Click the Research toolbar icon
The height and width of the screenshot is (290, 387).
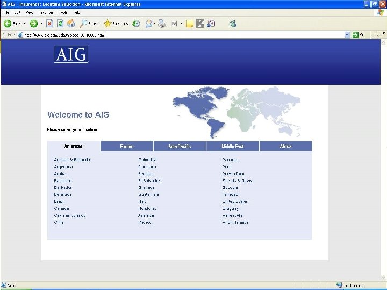[x=211, y=24]
